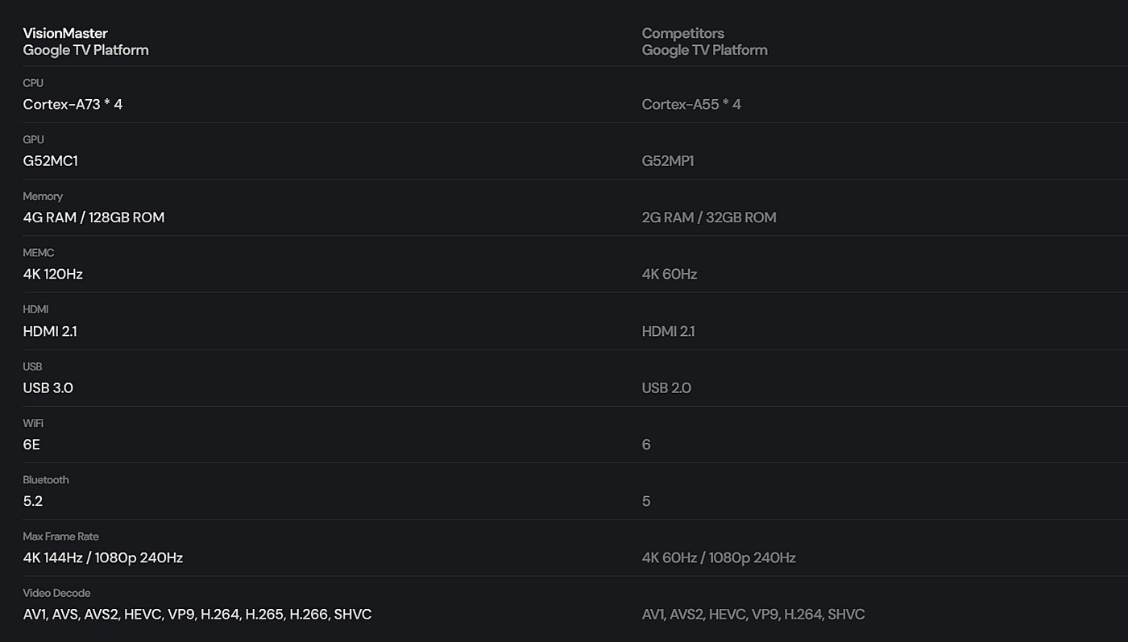
Task: Select the 2G RAM / 32GB ROM text
Action: [x=708, y=217]
